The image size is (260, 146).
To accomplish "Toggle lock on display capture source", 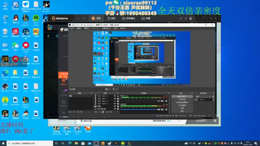I will click(118, 109).
